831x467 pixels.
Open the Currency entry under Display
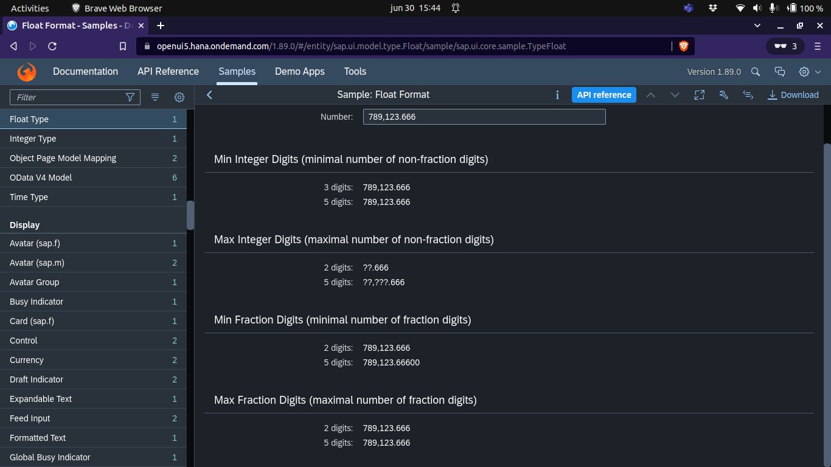coord(91,360)
